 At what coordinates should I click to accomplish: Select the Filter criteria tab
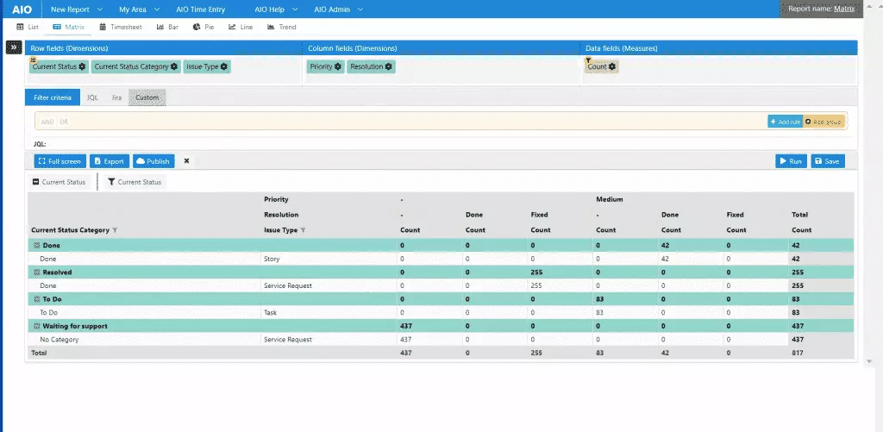click(53, 97)
